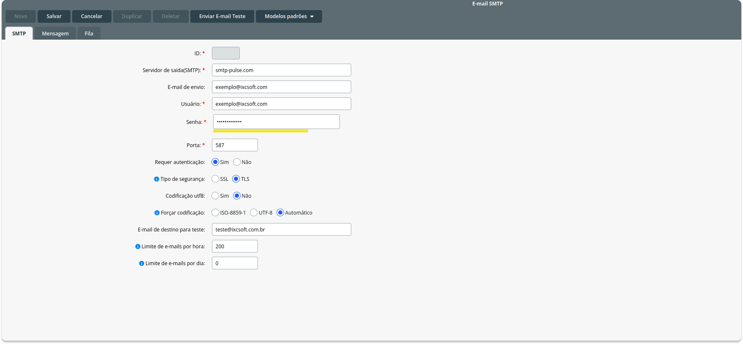Click the Senha password field
The image size is (743, 344).
pos(277,121)
